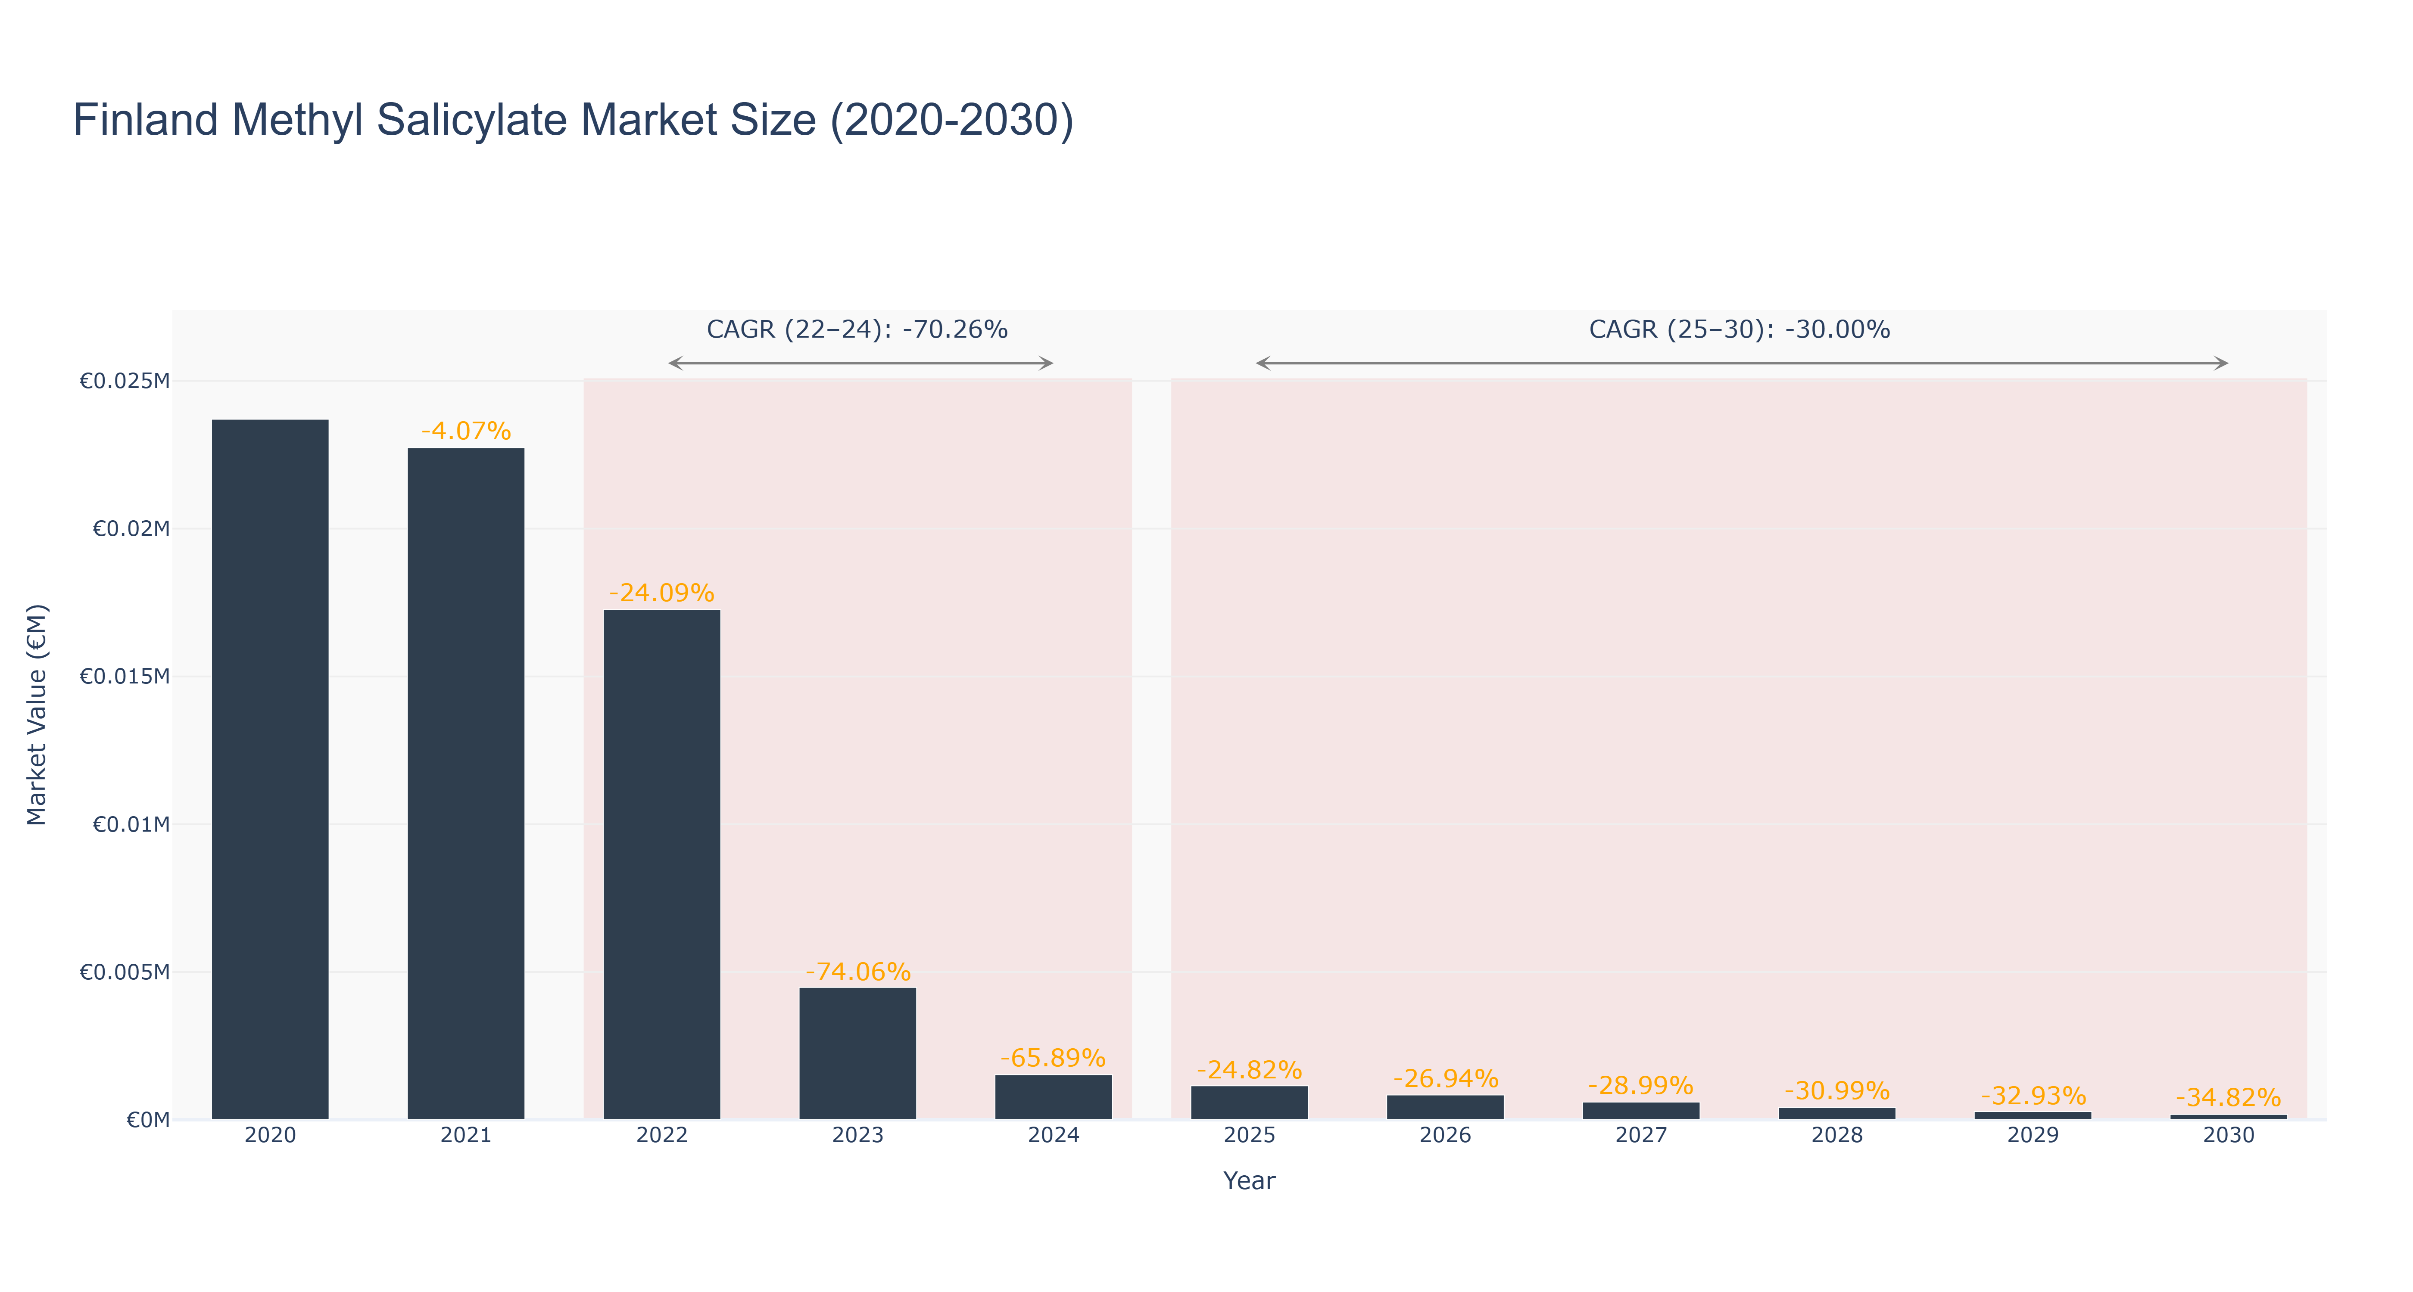The height and width of the screenshot is (1292, 2413).
Task: Click the chart title 'Finland Methyl Salicylate Market Size (2020-2030)'
Action: pyautogui.click(x=573, y=121)
